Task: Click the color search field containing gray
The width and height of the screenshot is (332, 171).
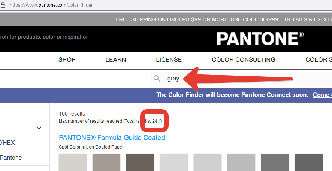Action: [x=241, y=79]
